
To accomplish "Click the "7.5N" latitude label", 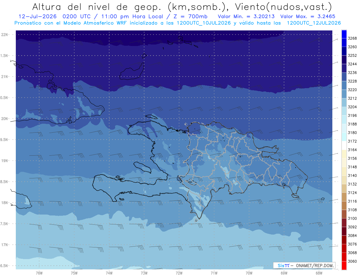I will click(x=4, y=224).
